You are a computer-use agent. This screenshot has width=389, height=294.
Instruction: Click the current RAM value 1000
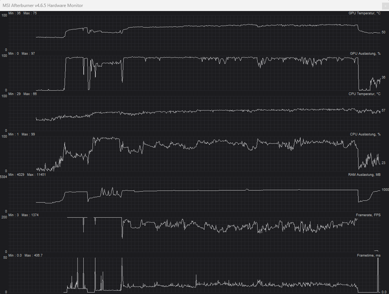[385, 190]
